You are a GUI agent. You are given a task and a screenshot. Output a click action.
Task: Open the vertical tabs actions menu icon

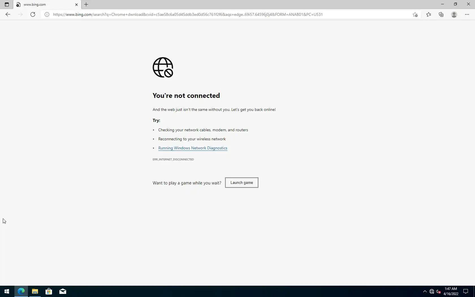pos(7,5)
